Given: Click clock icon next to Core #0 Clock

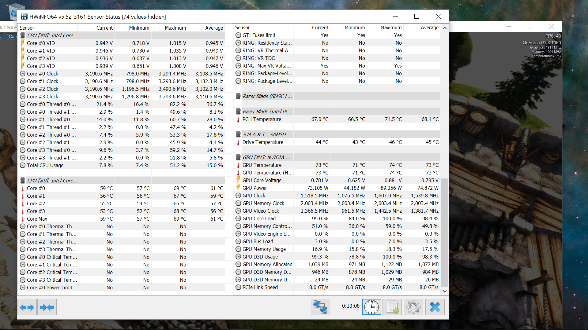Looking at the screenshot, I should coord(23,74).
